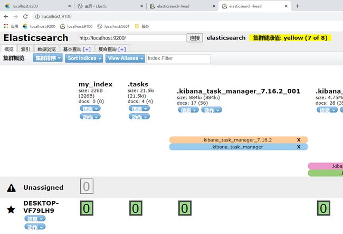Open 动作 dropdown for DESKTOP-VF79LH9 node

click(x=35, y=227)
